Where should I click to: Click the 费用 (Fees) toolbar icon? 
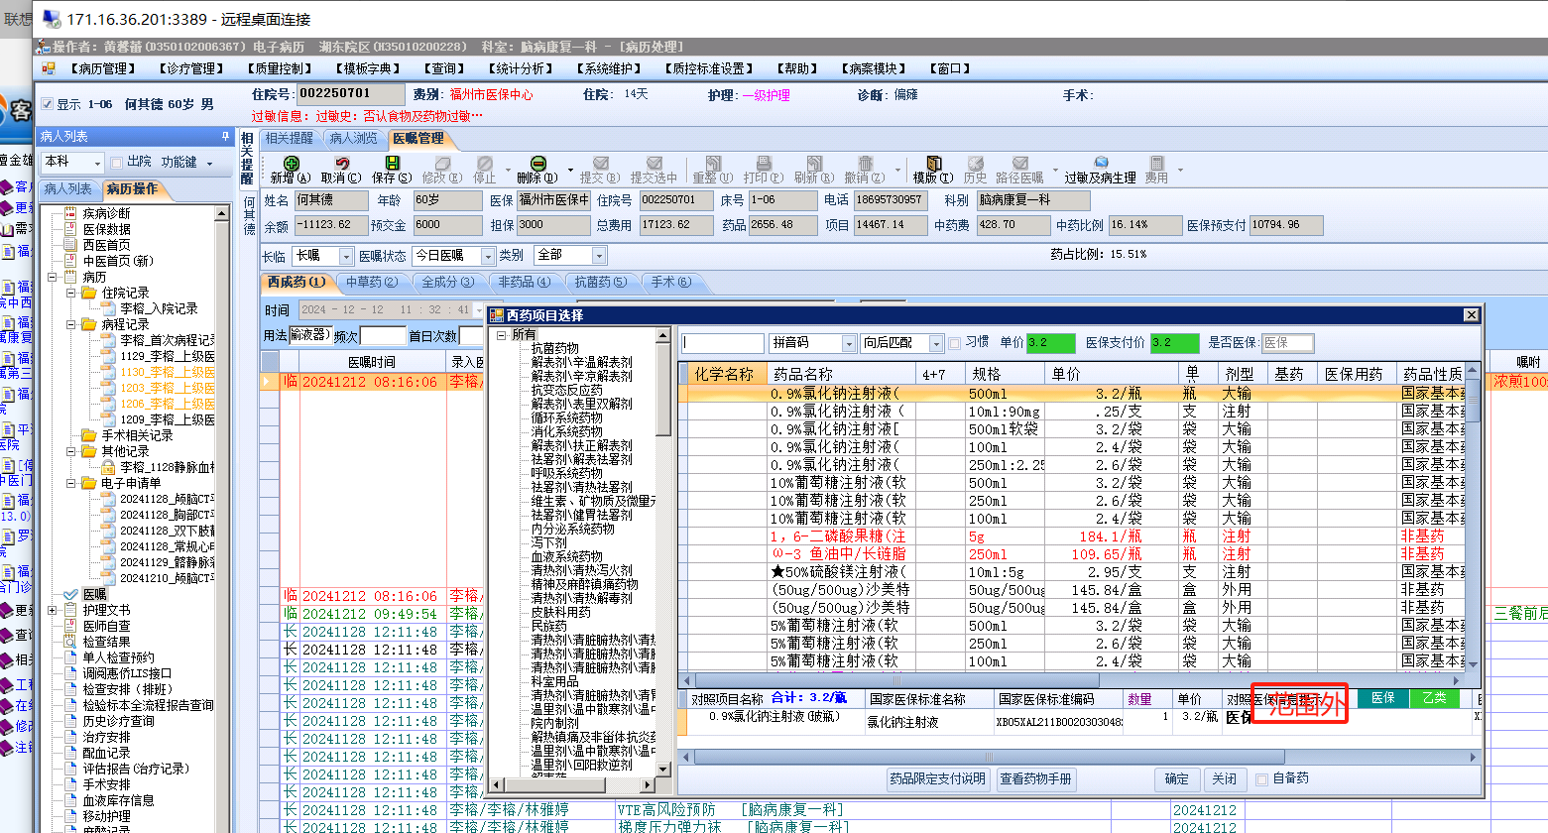(1157, 164)
